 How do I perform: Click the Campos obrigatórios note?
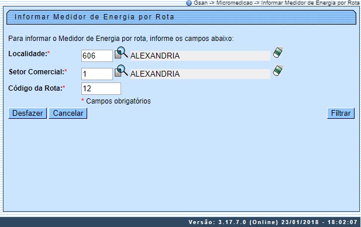click(116, 101)
